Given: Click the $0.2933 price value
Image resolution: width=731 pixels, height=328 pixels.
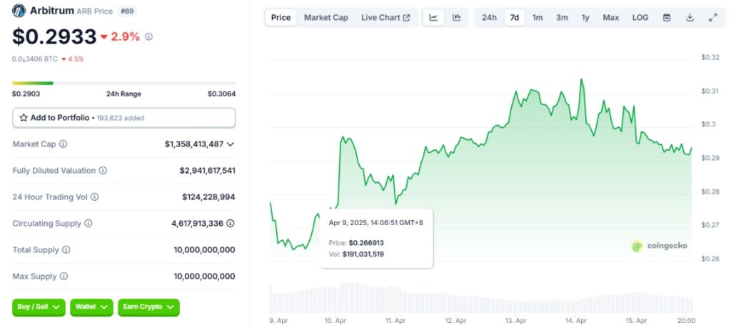Looking at the screenshot, I should tap(54, 36).
